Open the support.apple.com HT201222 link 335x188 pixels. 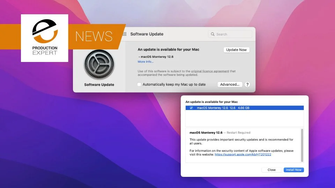point(243,155)
